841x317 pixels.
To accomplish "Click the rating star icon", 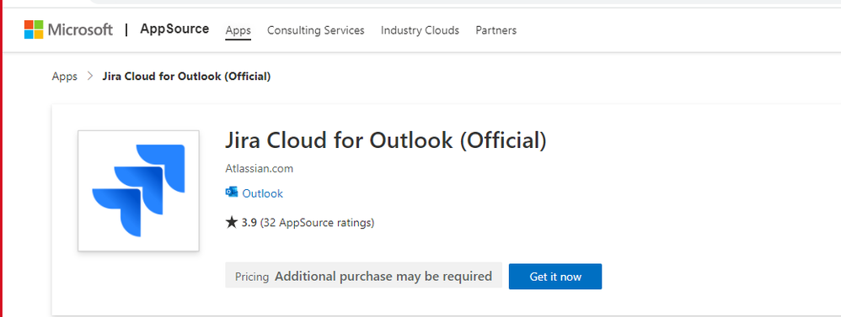I will tap(231, 222).
